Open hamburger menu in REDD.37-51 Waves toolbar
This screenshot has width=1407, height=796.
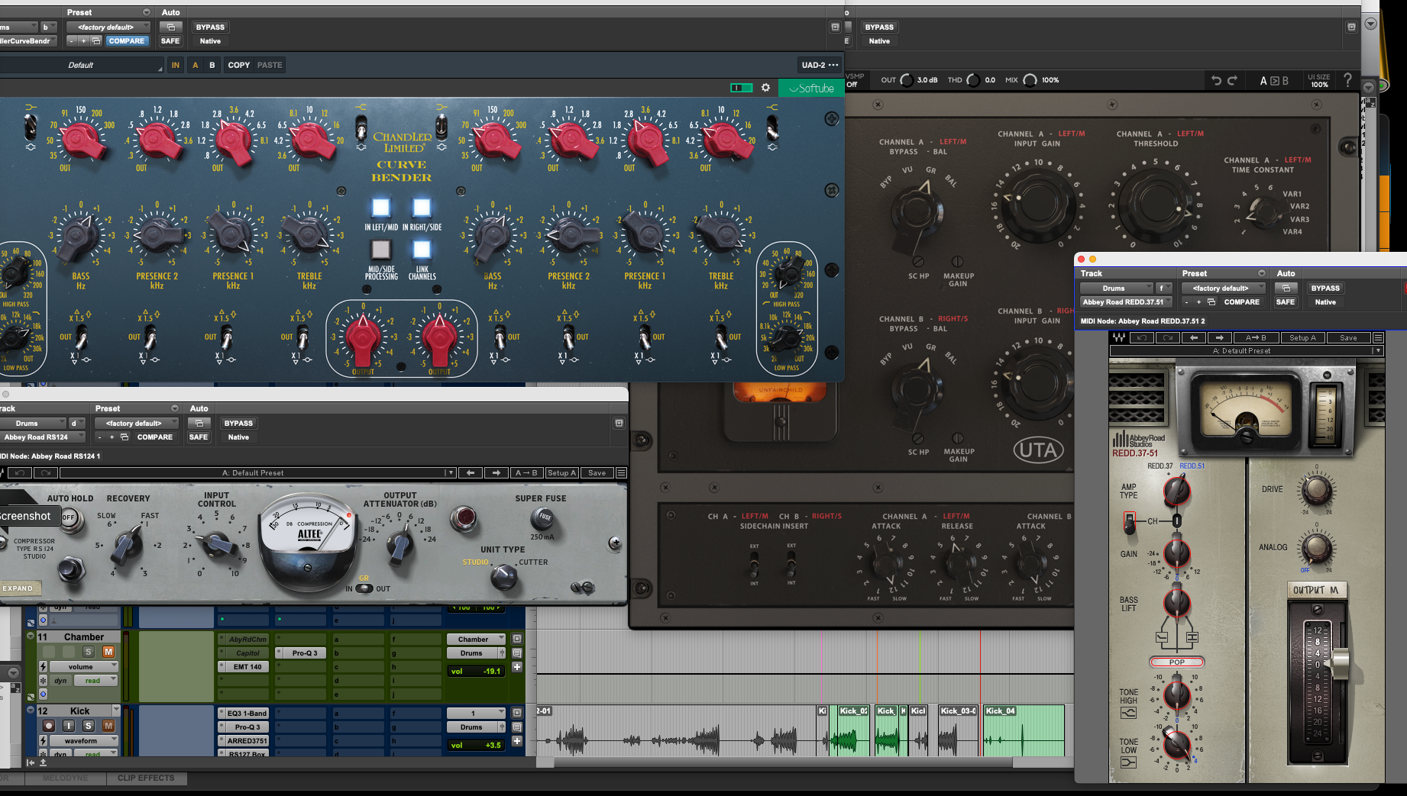pyautogui.click(x=1378, y=337)
